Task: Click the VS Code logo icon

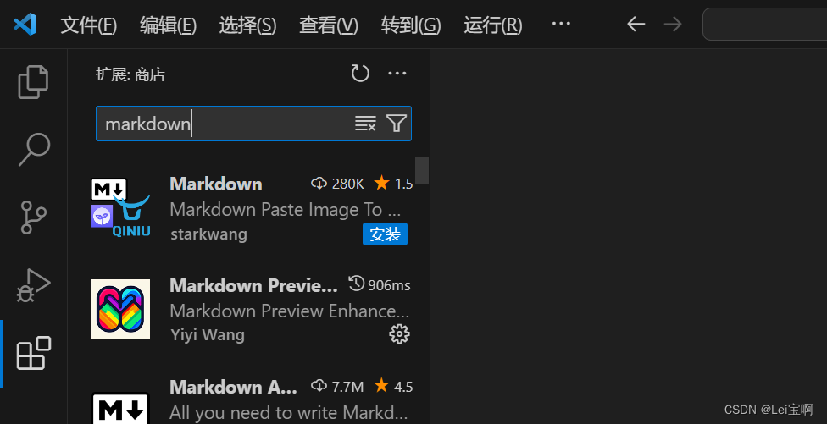Action: [x=25, y=25]
